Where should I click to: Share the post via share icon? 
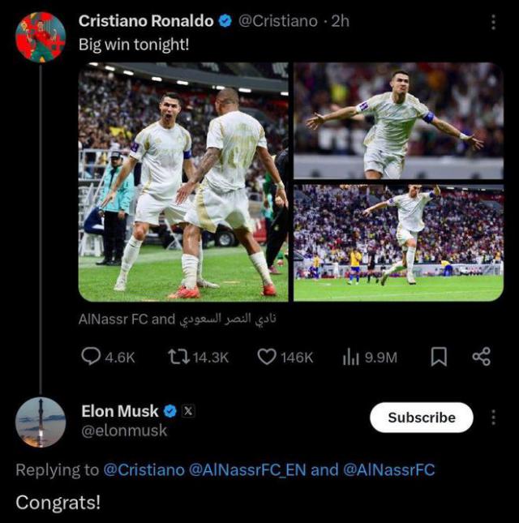pos(481,356)
